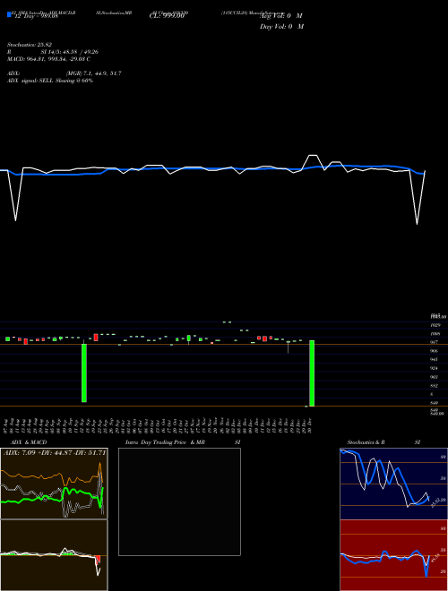Select the 'Stochastics: 23.82' value line
This screenshot has width=448, height=591.
coord(30,45)
